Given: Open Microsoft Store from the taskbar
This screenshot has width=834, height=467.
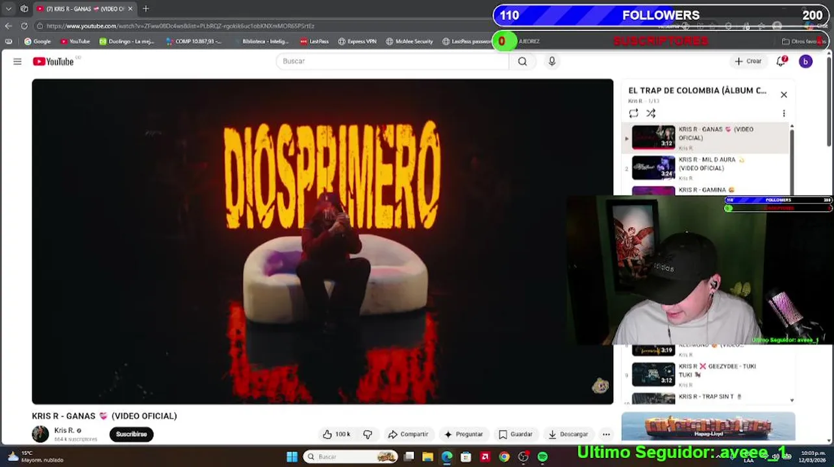Looking at the screenshot, I should click(466, 457).
